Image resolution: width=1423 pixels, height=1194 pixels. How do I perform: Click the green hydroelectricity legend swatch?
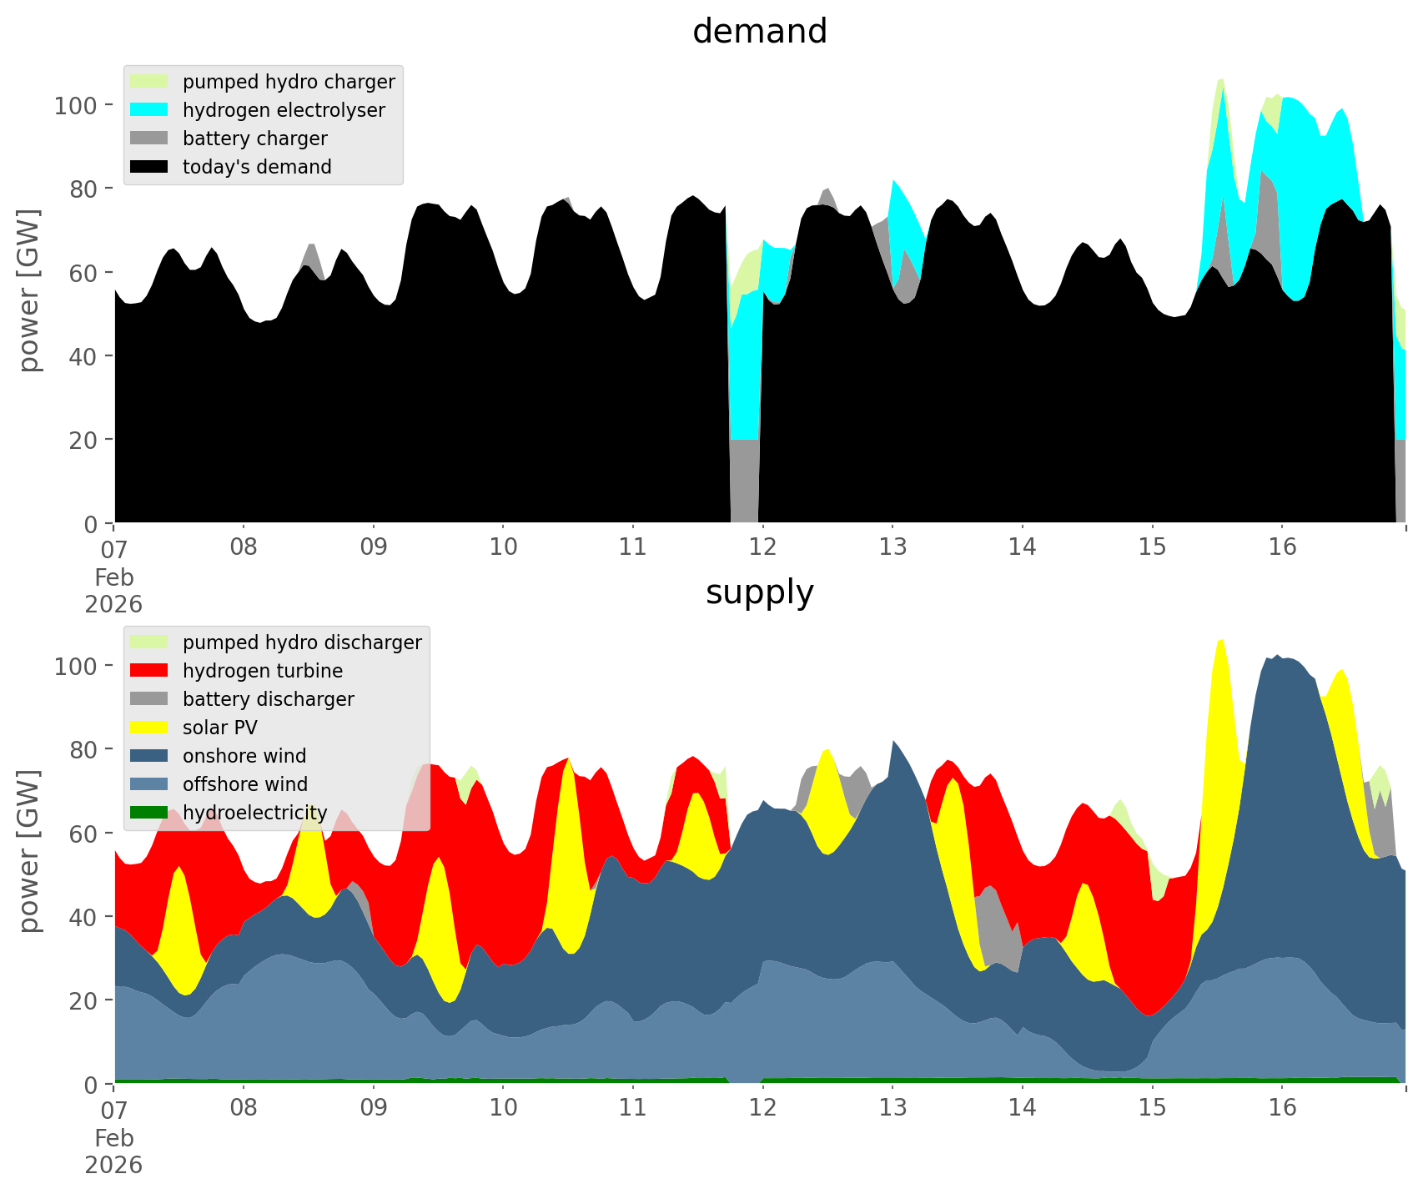[x=149, y=813]
